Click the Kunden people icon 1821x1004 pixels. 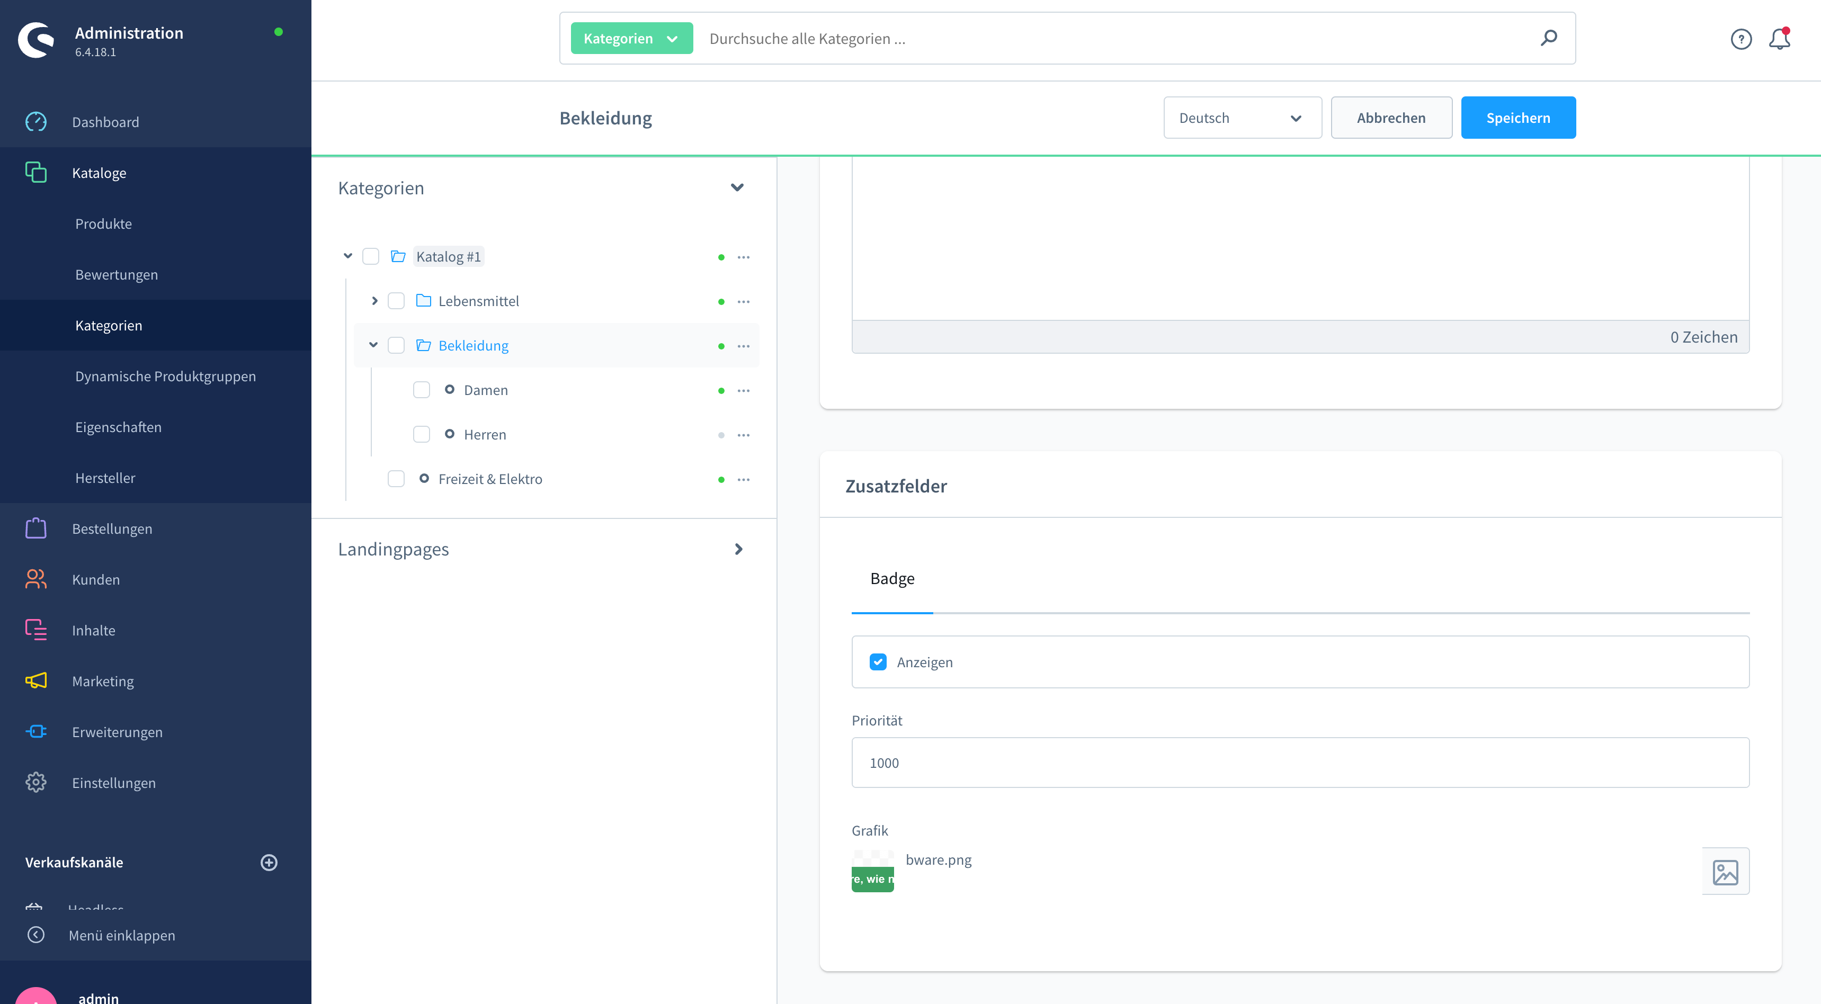[36, 579]
